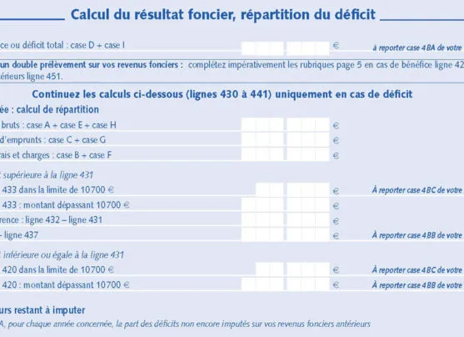
Task: Click the euro symbol beside case D + case I
Action: [336, 46]
